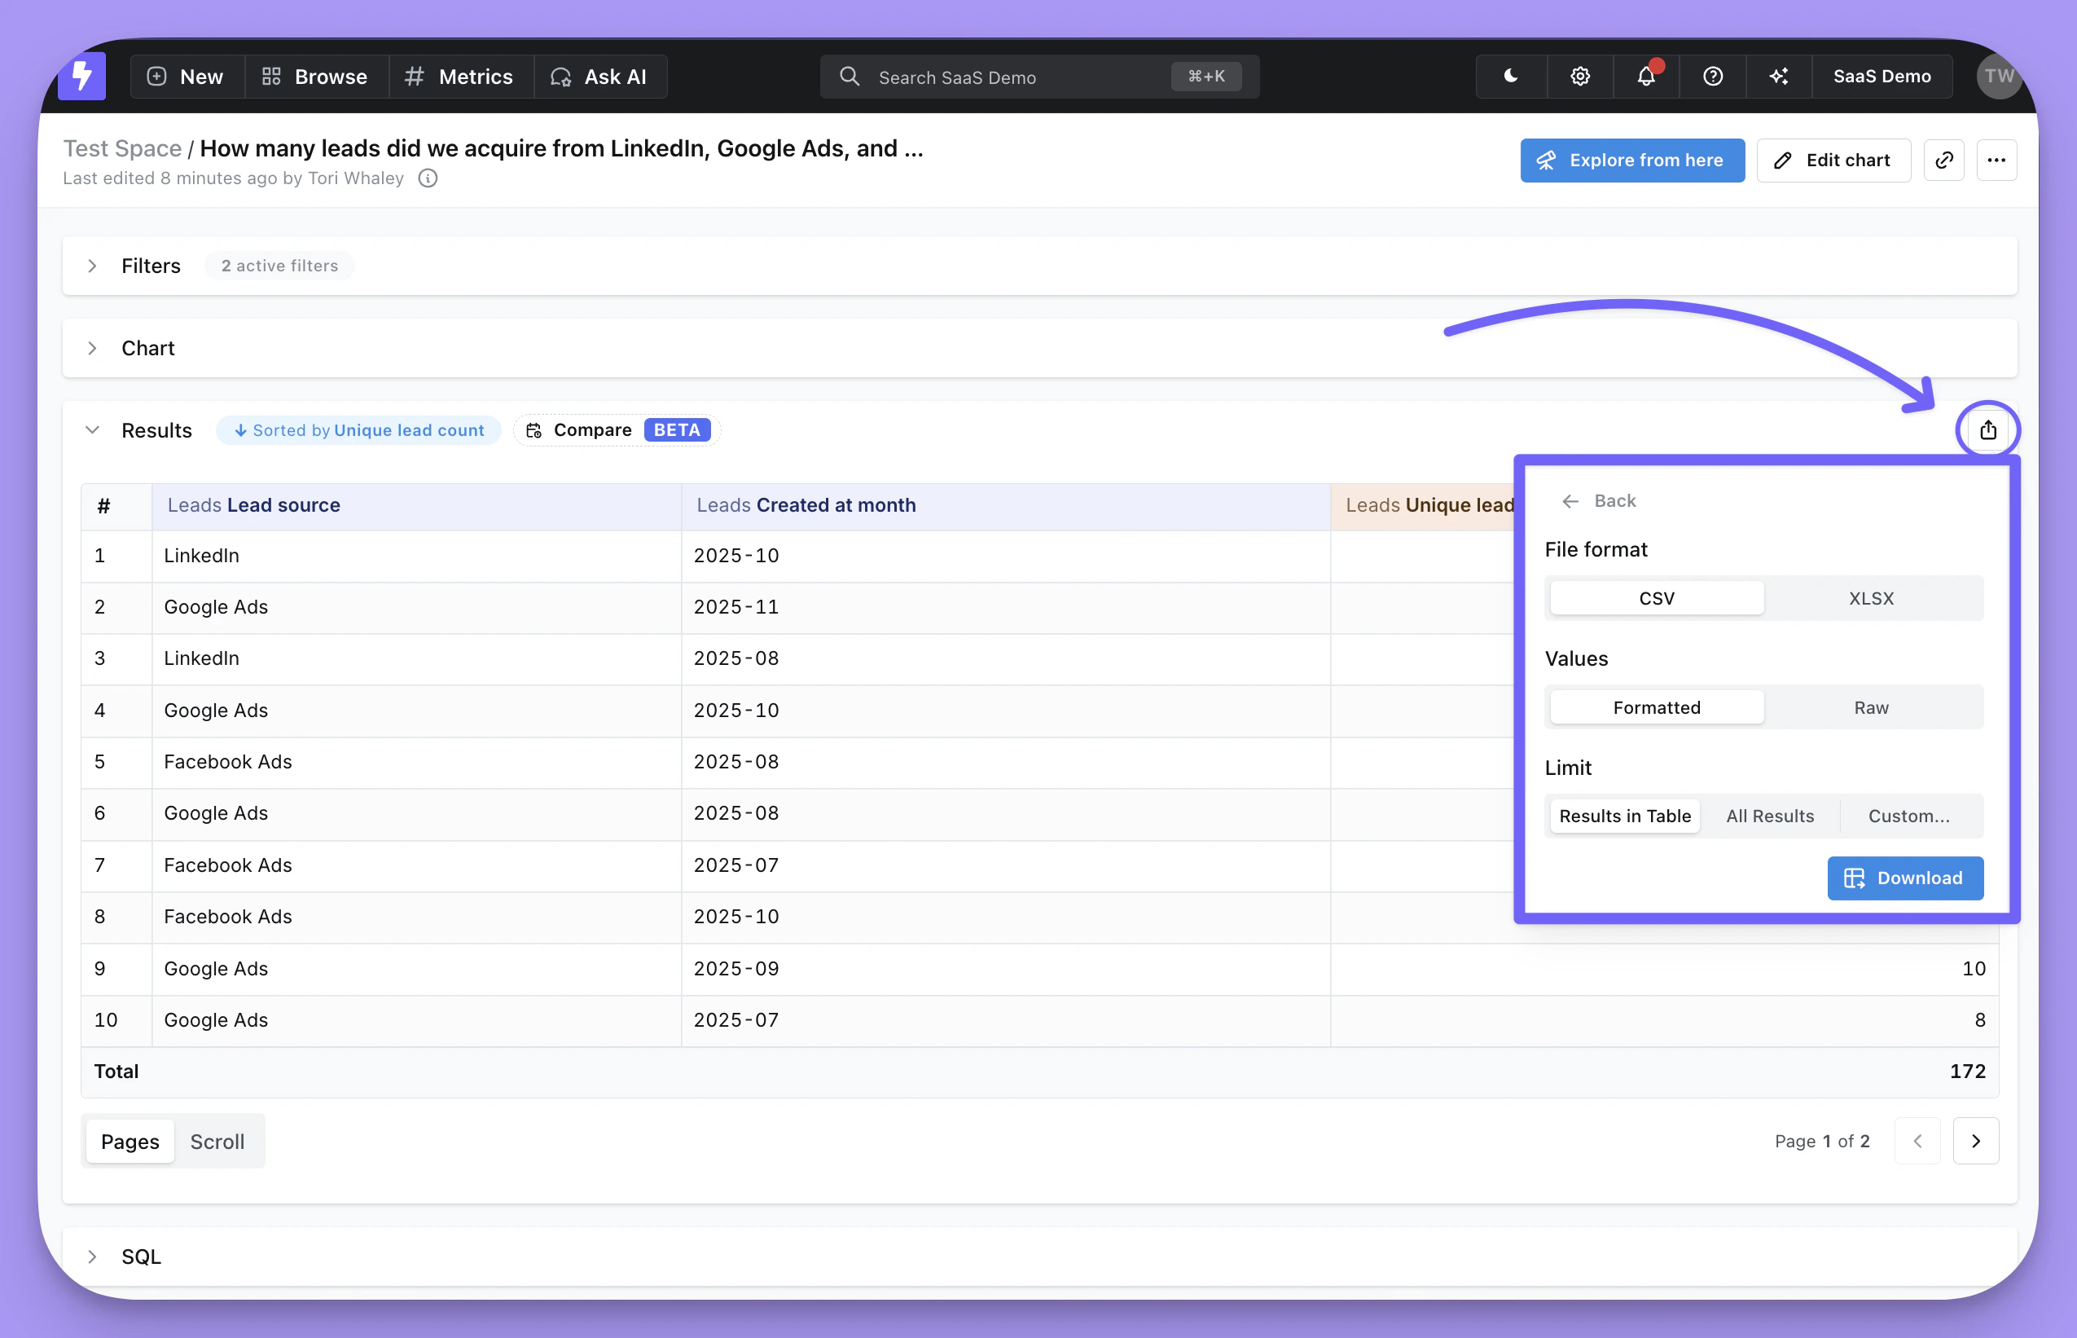
Task: Select All Results limit option
Action: [x=1770, y=816]
